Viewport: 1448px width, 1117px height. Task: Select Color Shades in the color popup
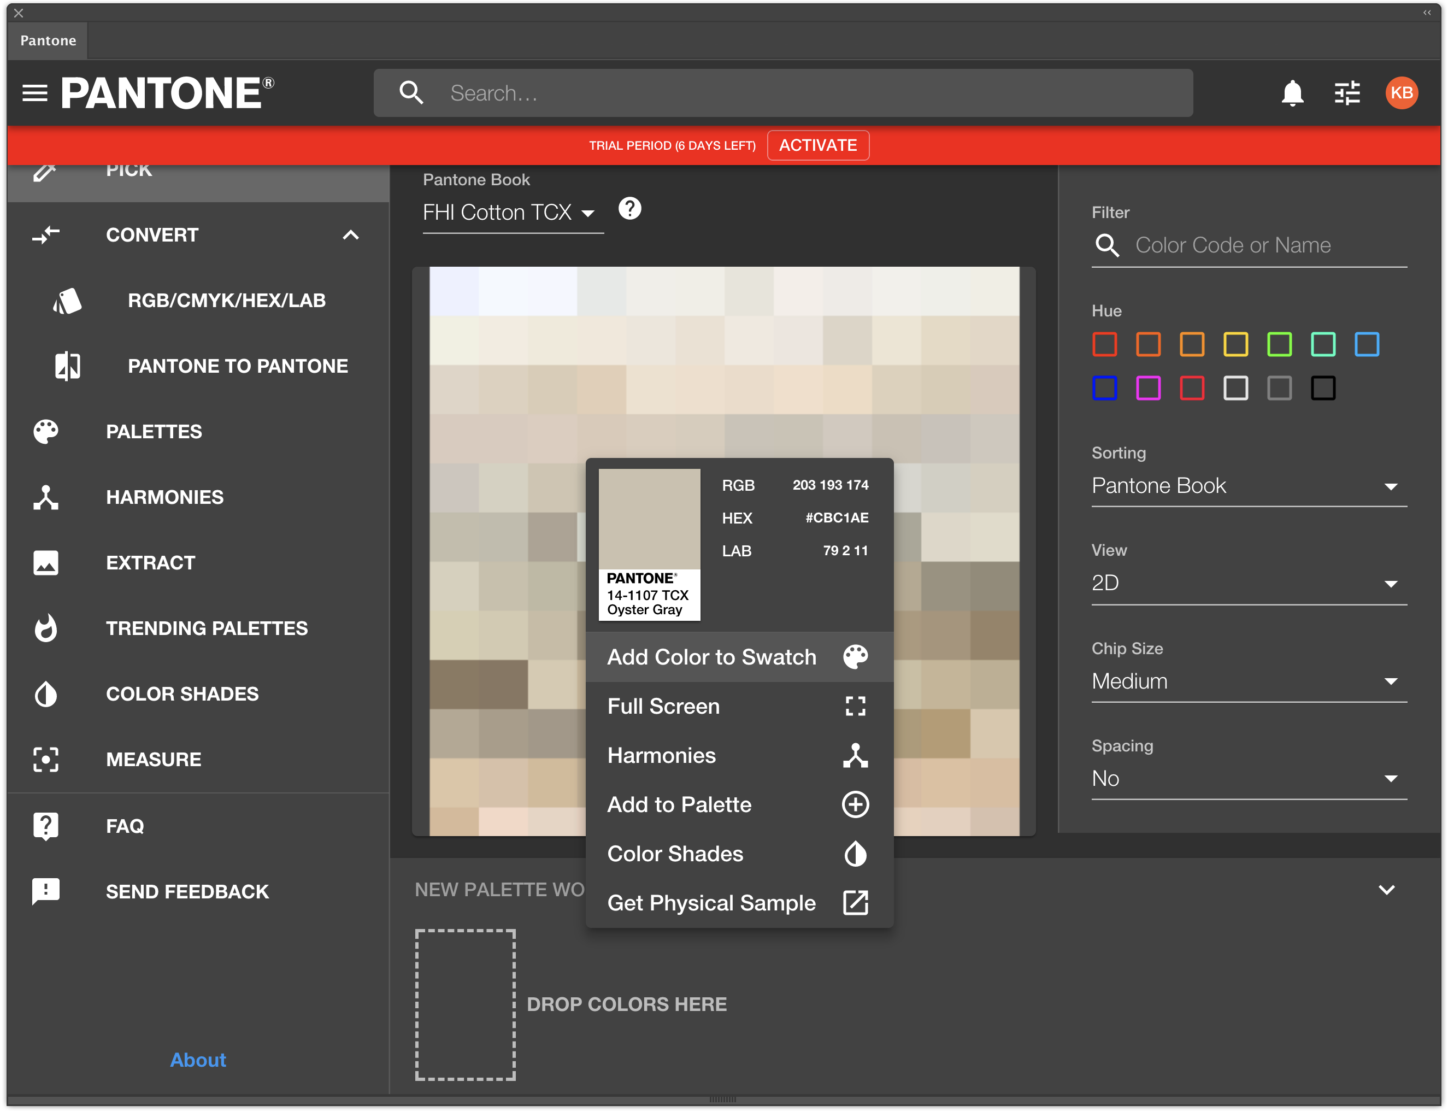click(739, 854)
